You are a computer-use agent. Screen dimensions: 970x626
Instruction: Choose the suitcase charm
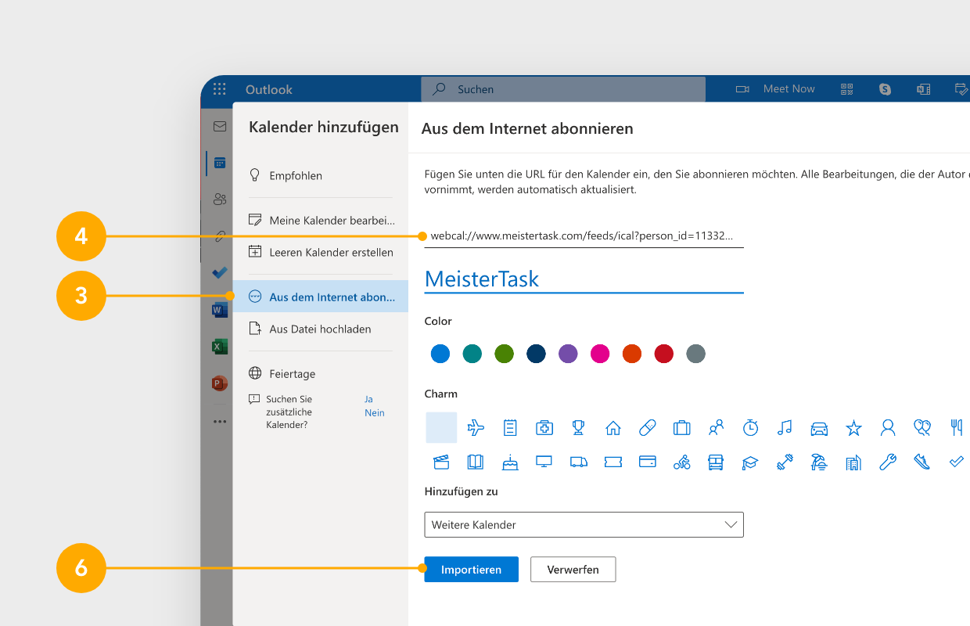[x=682, y=427]
